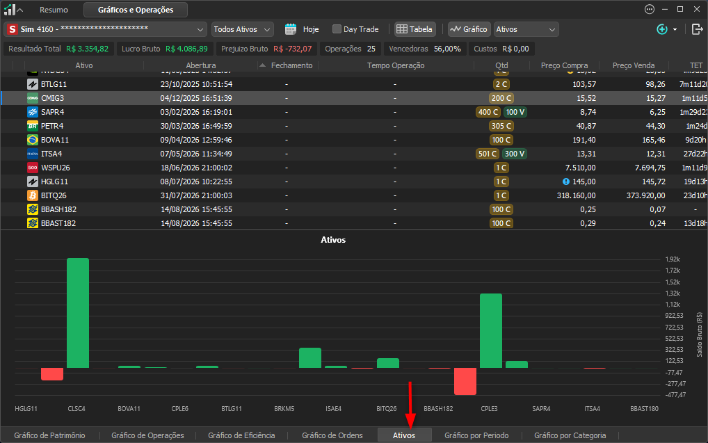Click the green add-plus circle icon
Screen dimensions: 708x443
[661, 29]
